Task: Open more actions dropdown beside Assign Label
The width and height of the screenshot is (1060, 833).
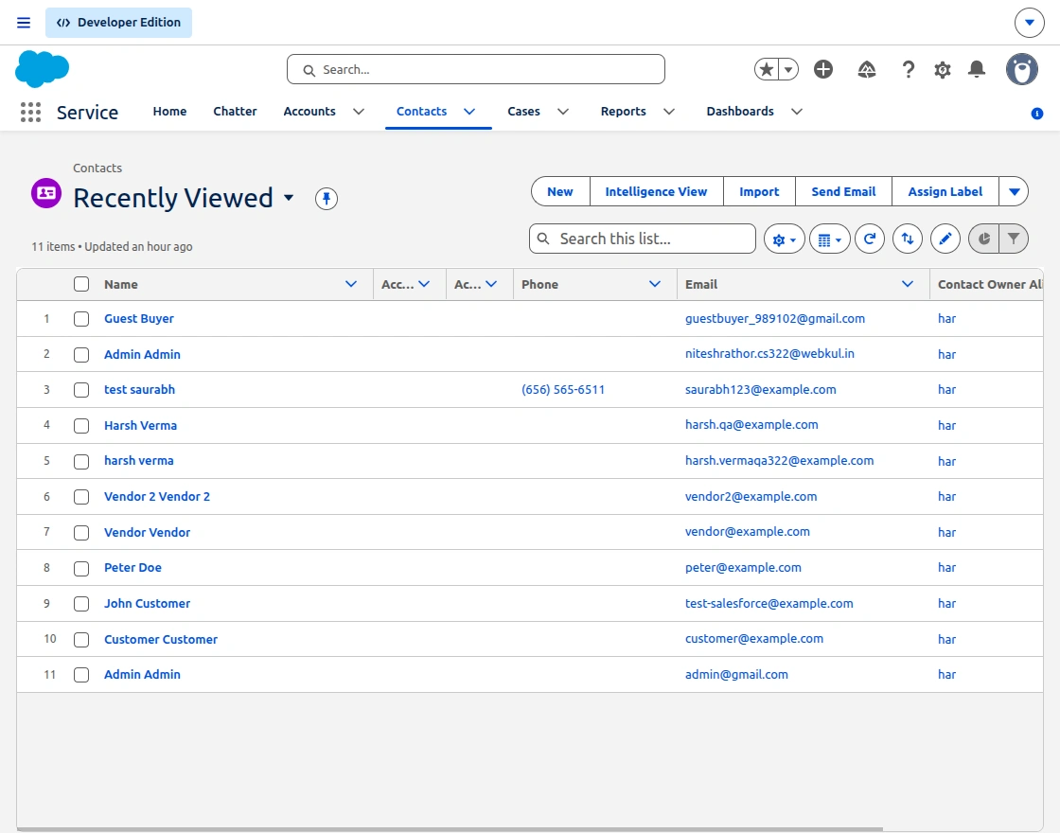Action: pos(1014,192)
